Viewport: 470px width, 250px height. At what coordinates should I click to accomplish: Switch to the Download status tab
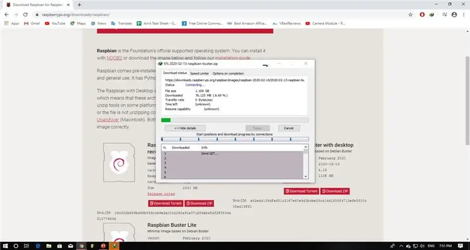pyautogui.click(x=174, y=73)
